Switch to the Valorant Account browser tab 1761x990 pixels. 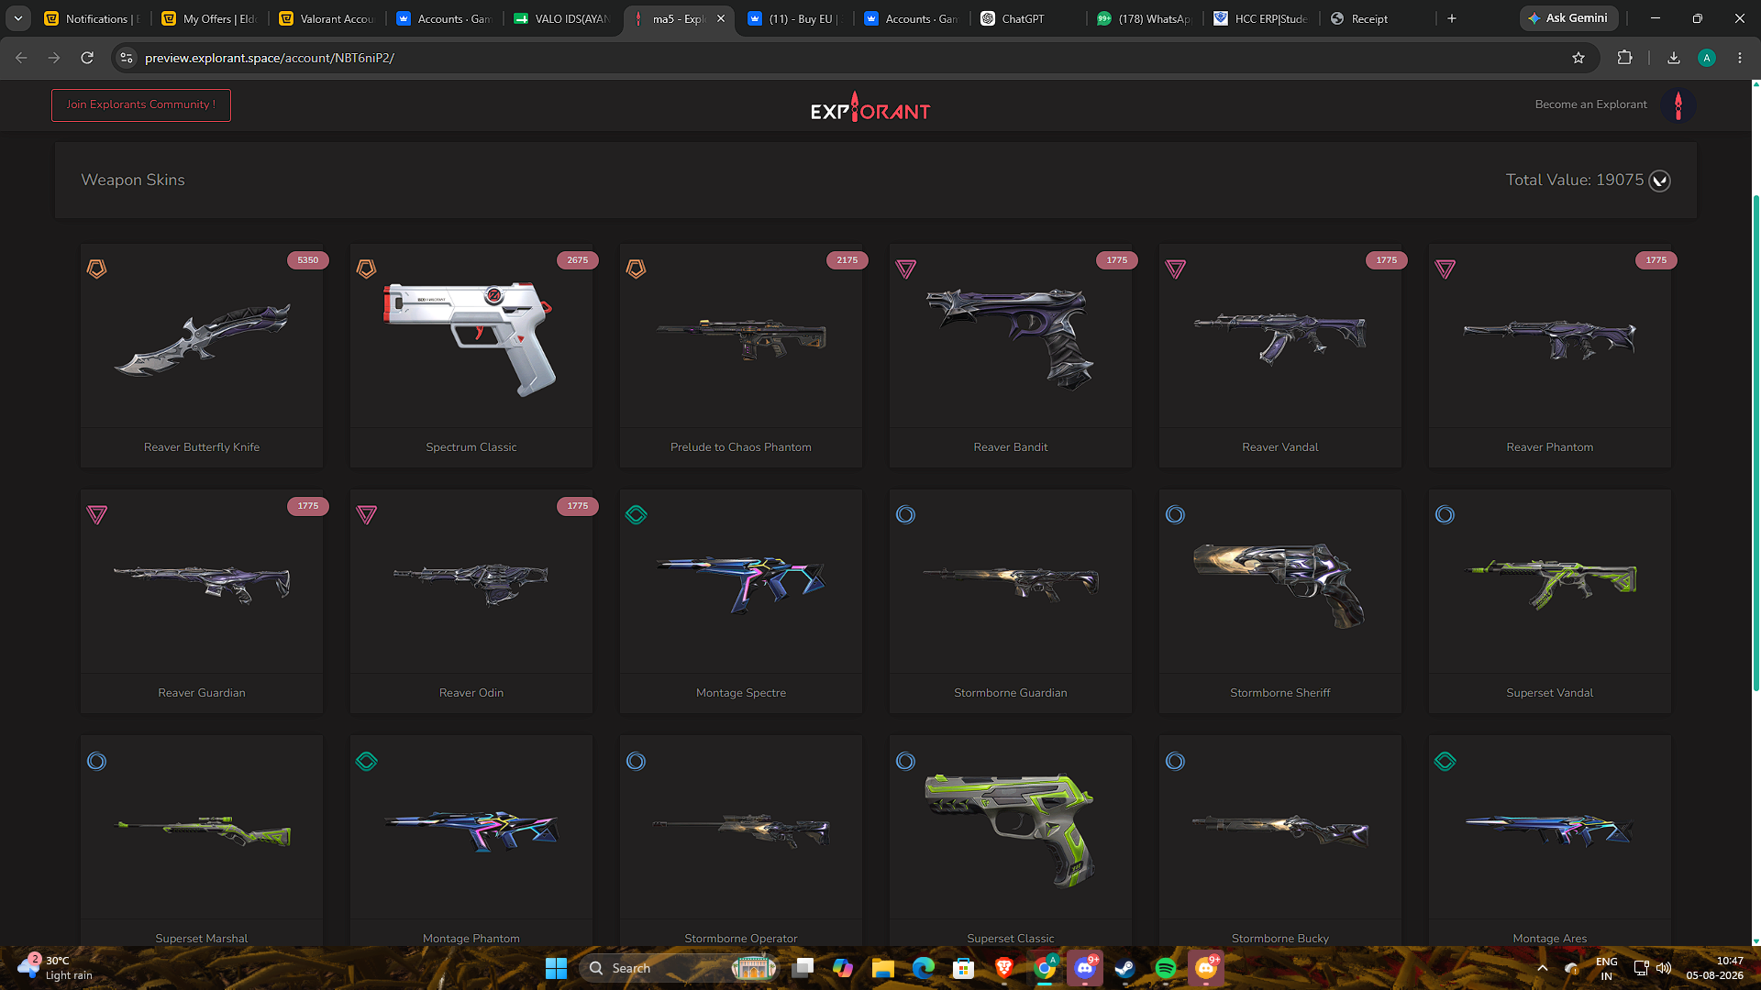click(327, 18)
